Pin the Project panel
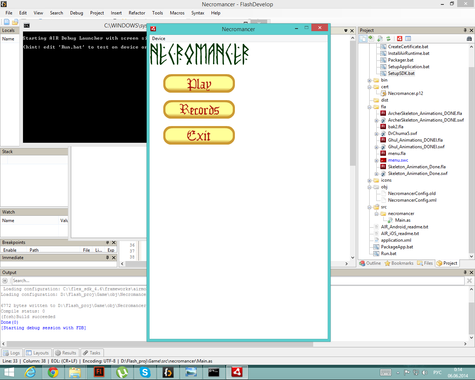This screenshot has width=475, height=380. tap(465, 30)
